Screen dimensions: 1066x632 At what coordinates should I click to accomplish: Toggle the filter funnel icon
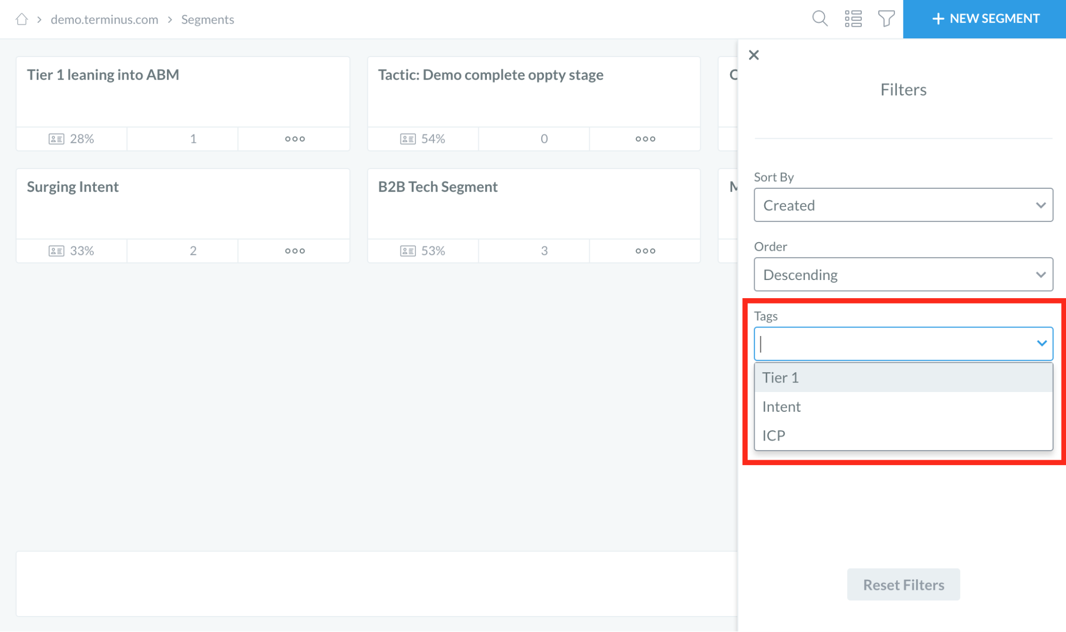pyautogui.click(x=886, y=19)
